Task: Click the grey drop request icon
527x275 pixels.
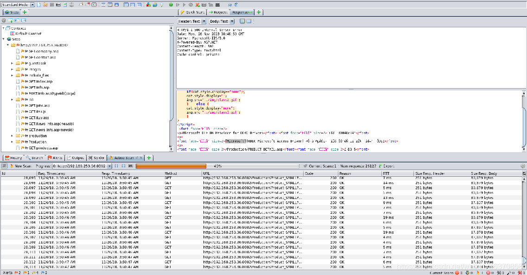Action: [x=190, y=5]
